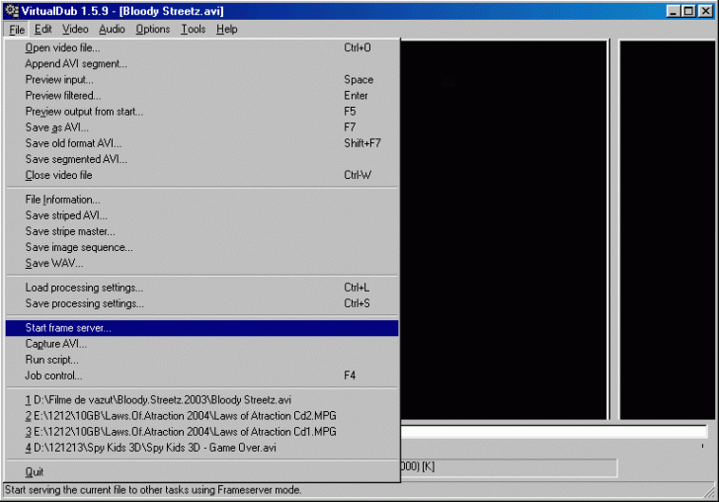Select Load processing settings item
This screenshot has height=502, width=719.
pyautogui.click(x=84, y=288)
